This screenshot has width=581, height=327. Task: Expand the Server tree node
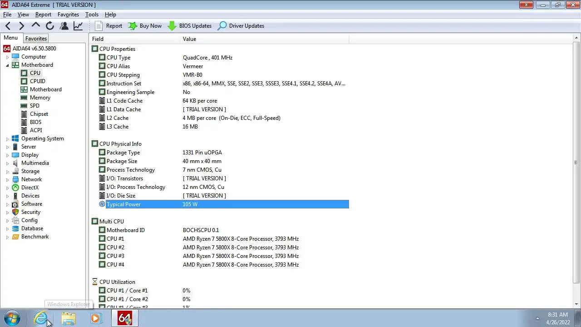pos(7,147)
